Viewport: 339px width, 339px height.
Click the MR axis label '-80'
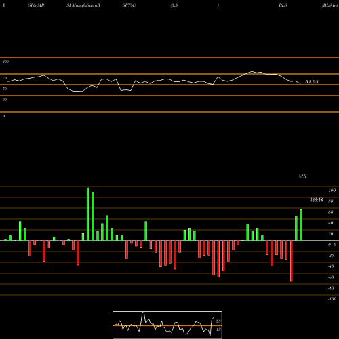tap(331, 288)
